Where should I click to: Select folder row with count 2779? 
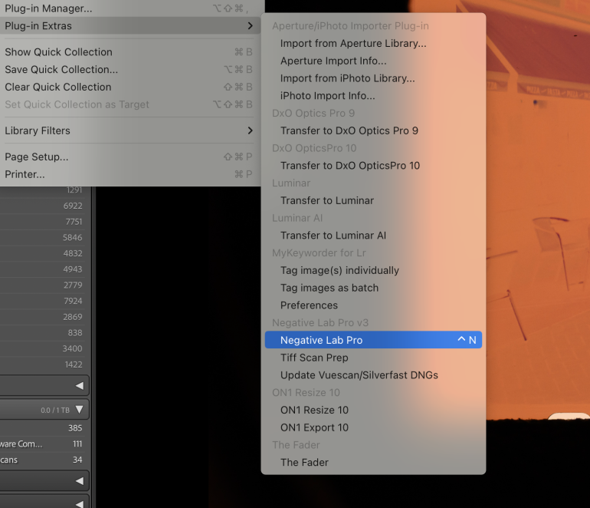[x=42, y=285]
